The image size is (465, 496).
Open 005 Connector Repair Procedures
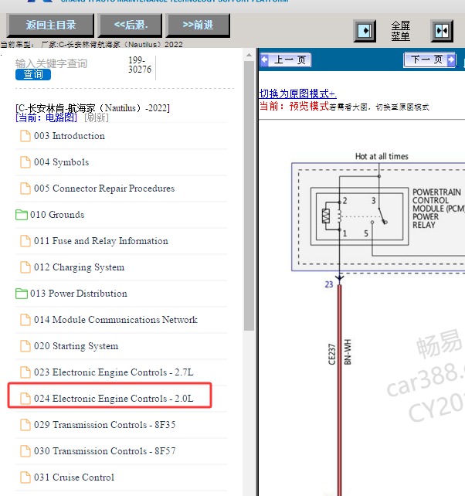(x=104, y=189)
